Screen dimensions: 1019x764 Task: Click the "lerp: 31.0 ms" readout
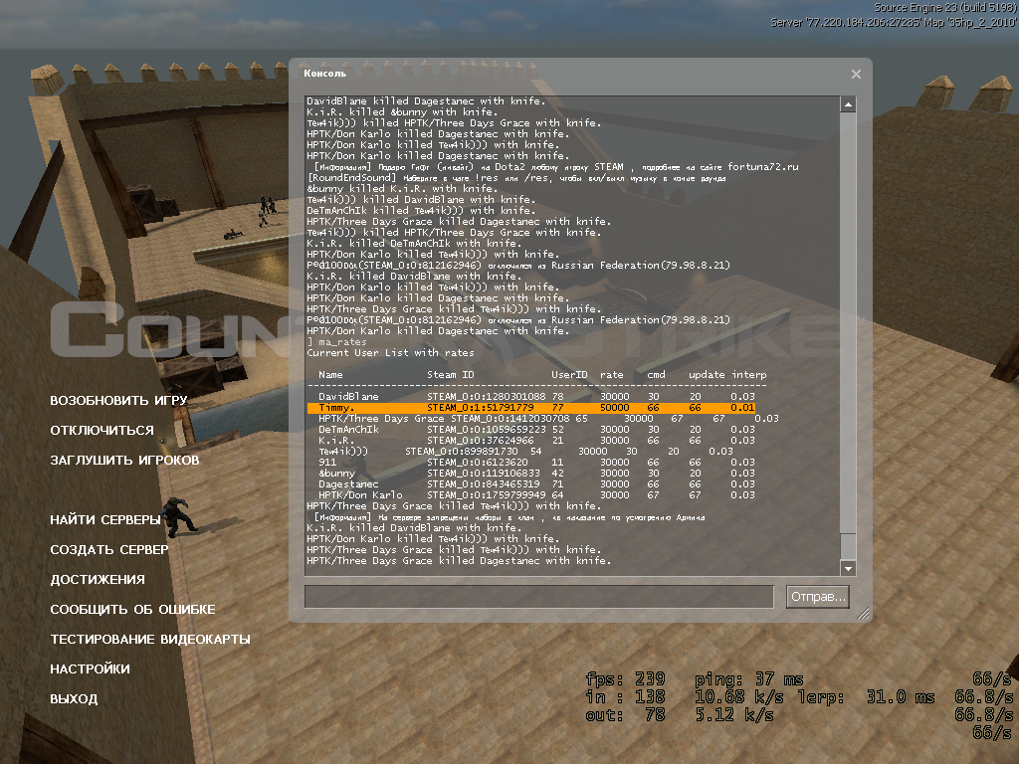click(867, 697)
